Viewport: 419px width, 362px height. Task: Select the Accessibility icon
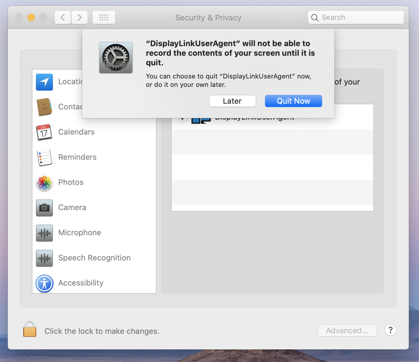(x=44, y=283)
